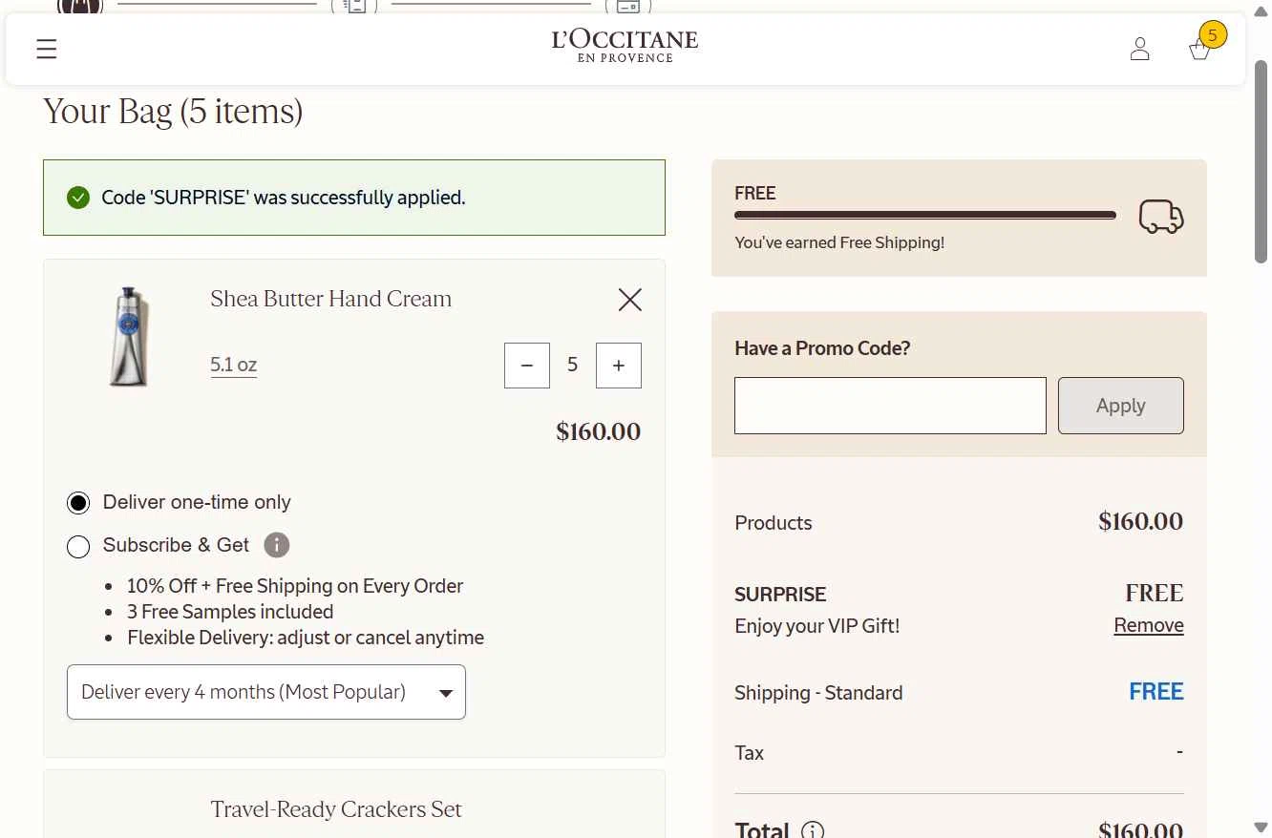Show Total info tooltip icon
The height and width of the screenshot is (838, 1272).
click(812, 830)
